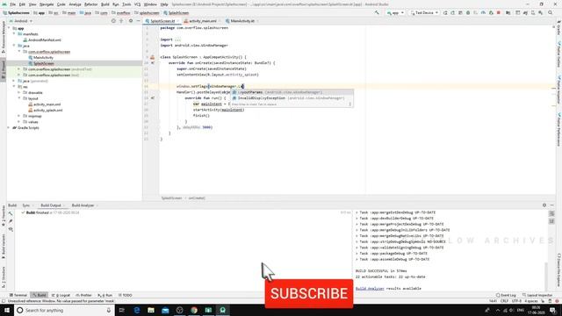Collapse the res folder

(14, 87)
